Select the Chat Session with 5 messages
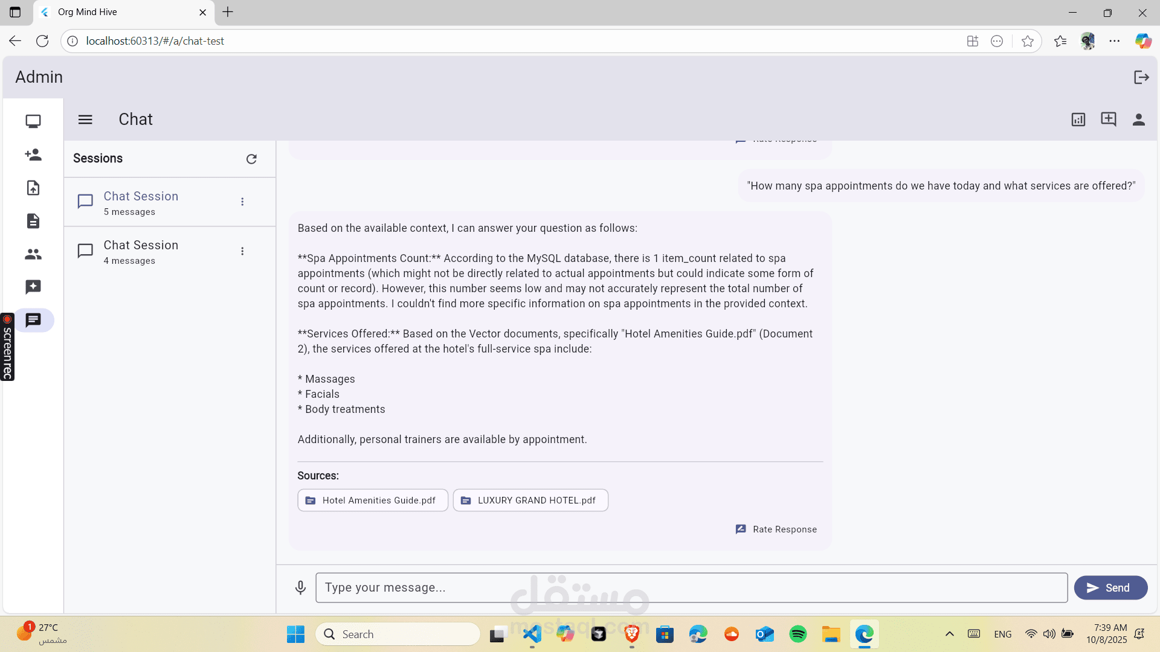Image resolution: width=1160 pixels, height=652 pixels. coord(141,202)
